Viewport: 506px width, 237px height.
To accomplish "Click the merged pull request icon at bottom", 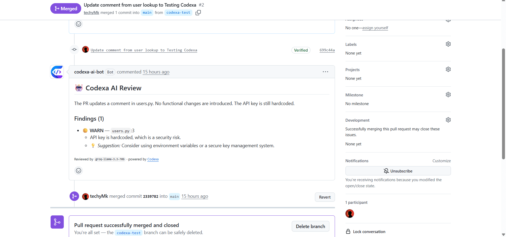I will (57, 222).
